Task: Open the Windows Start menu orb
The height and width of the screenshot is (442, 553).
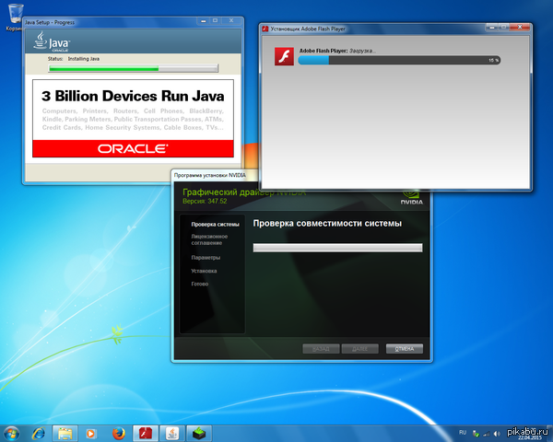Action: (x=11, y=433)
